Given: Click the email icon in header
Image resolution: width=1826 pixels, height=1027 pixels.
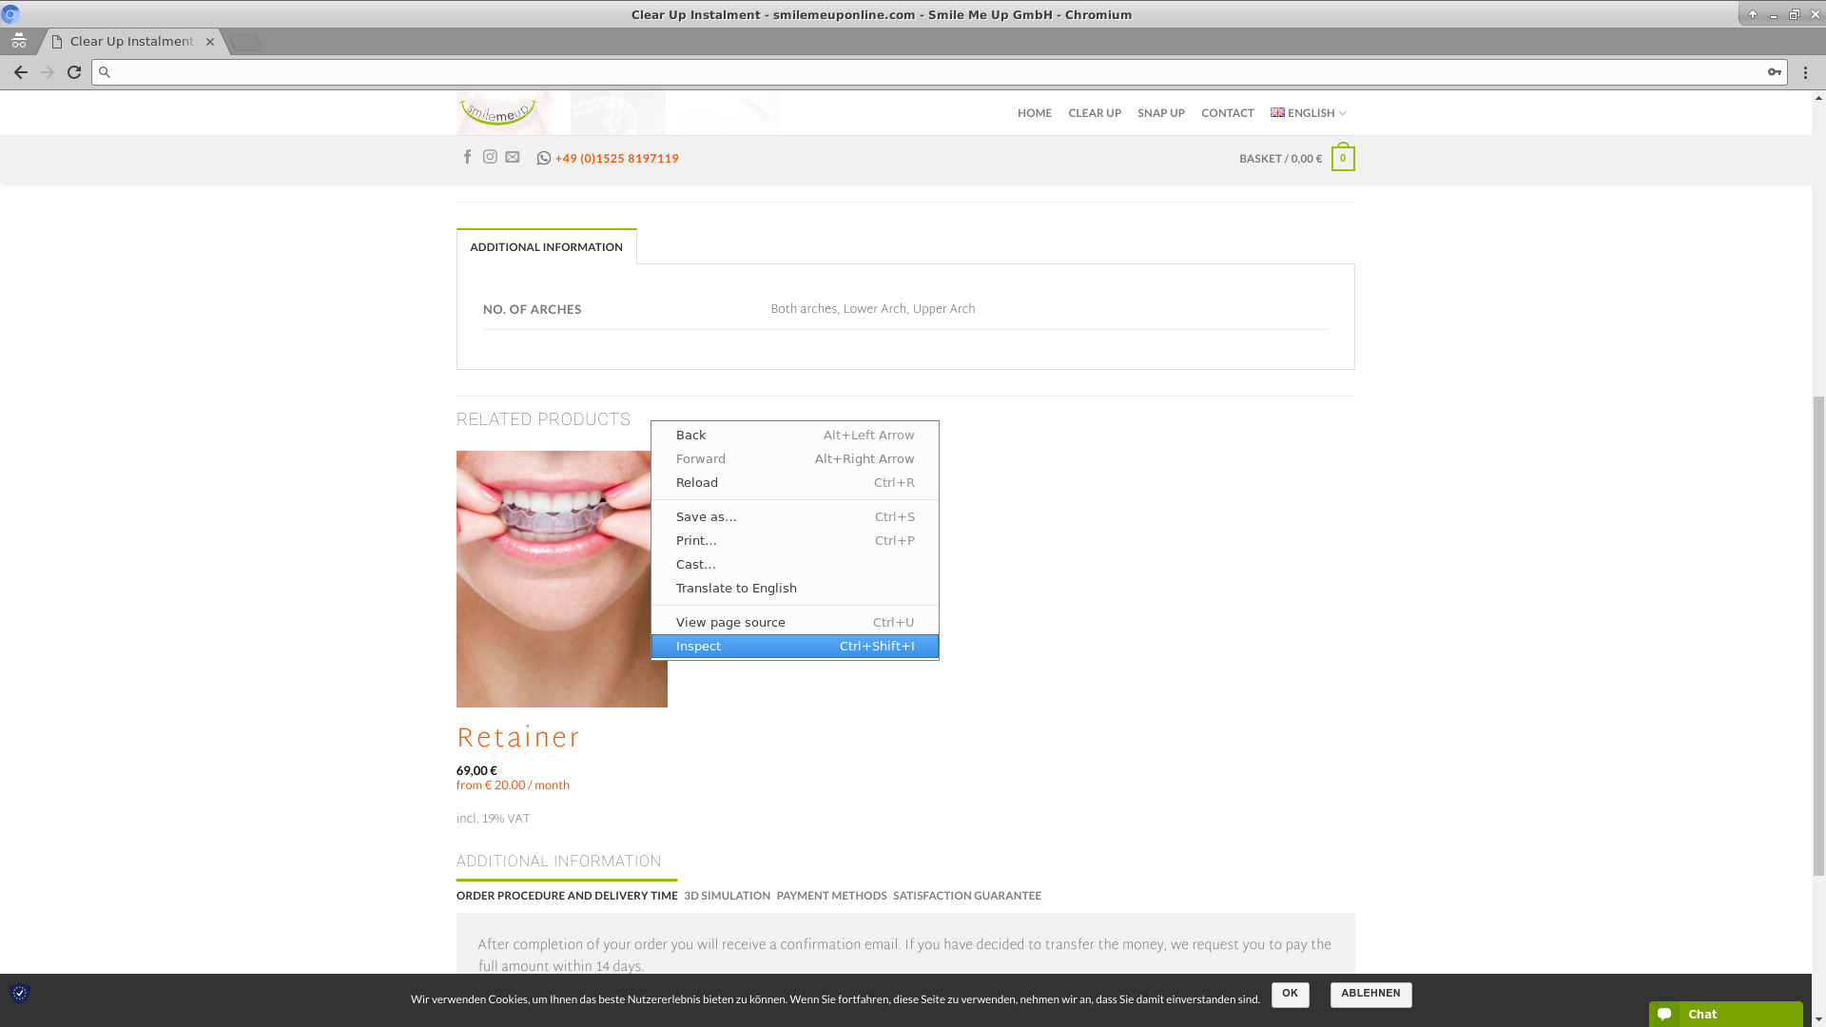Looking at the screenshot, I should pos(512,157).
